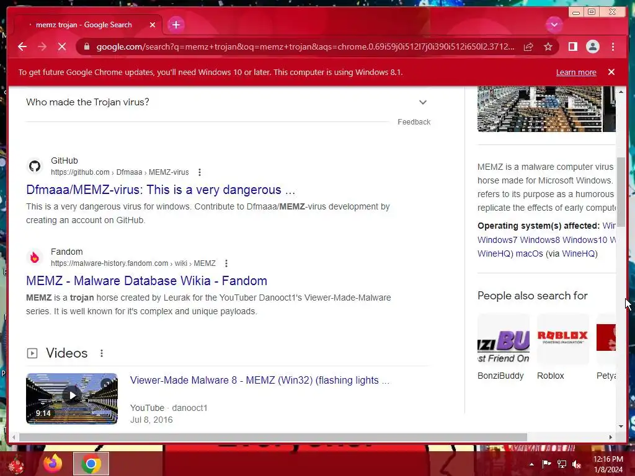Viewport: 635px width, 476px height.
Task: Open the Chrome profile avatar menu
Action: 592,46
